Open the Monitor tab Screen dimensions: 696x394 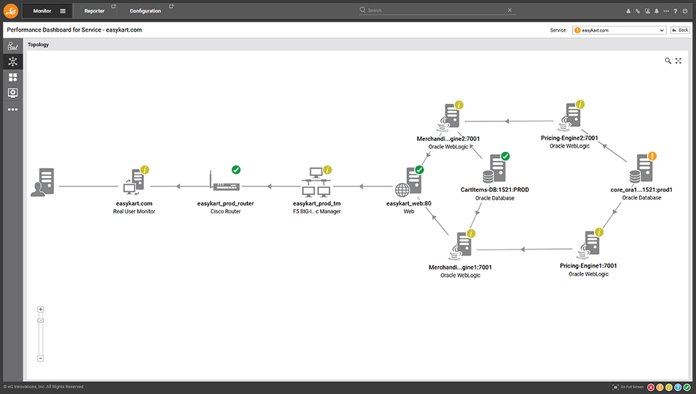pyautogui.click(x=42, y=11)
